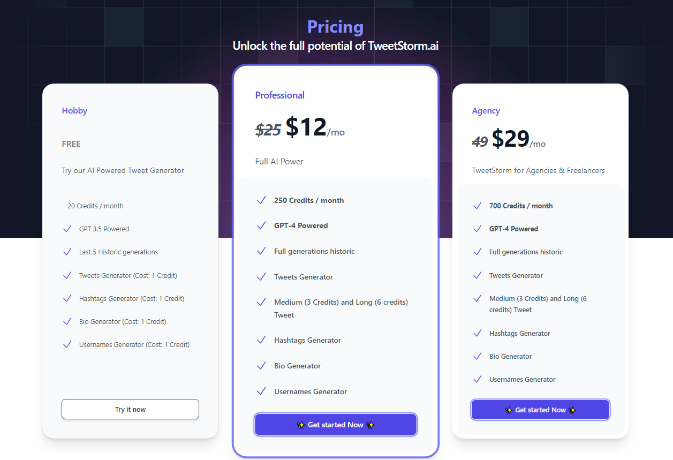
Task: Click the $12 per month price
Action: [315, 127]
